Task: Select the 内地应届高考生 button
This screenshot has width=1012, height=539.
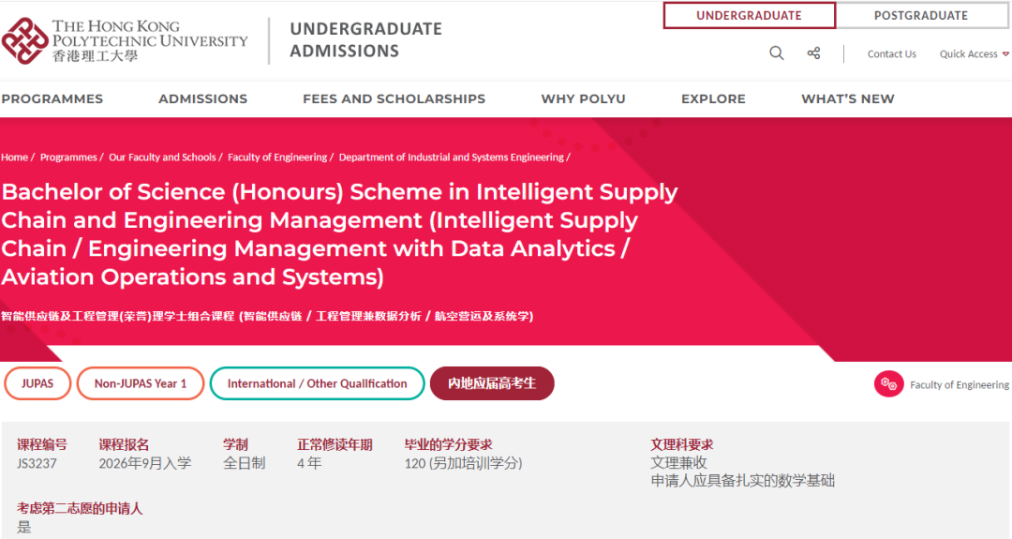Action: (x=492, y=383)
